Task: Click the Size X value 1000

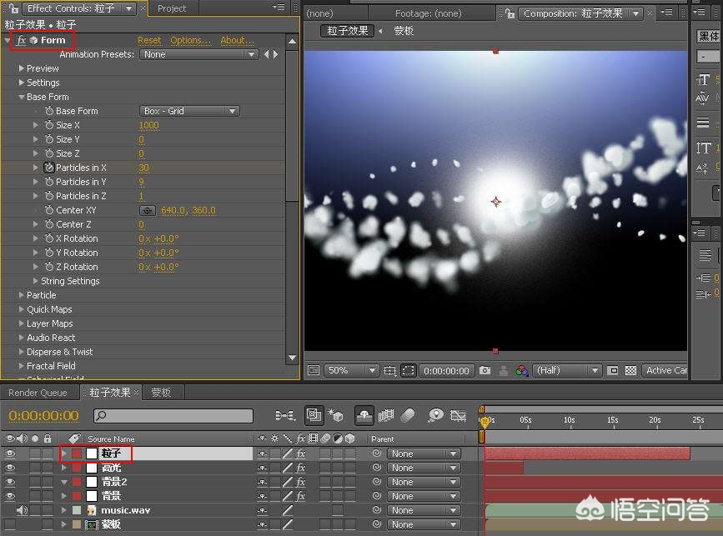Action: pyautogui.click(x=148, y=125)
